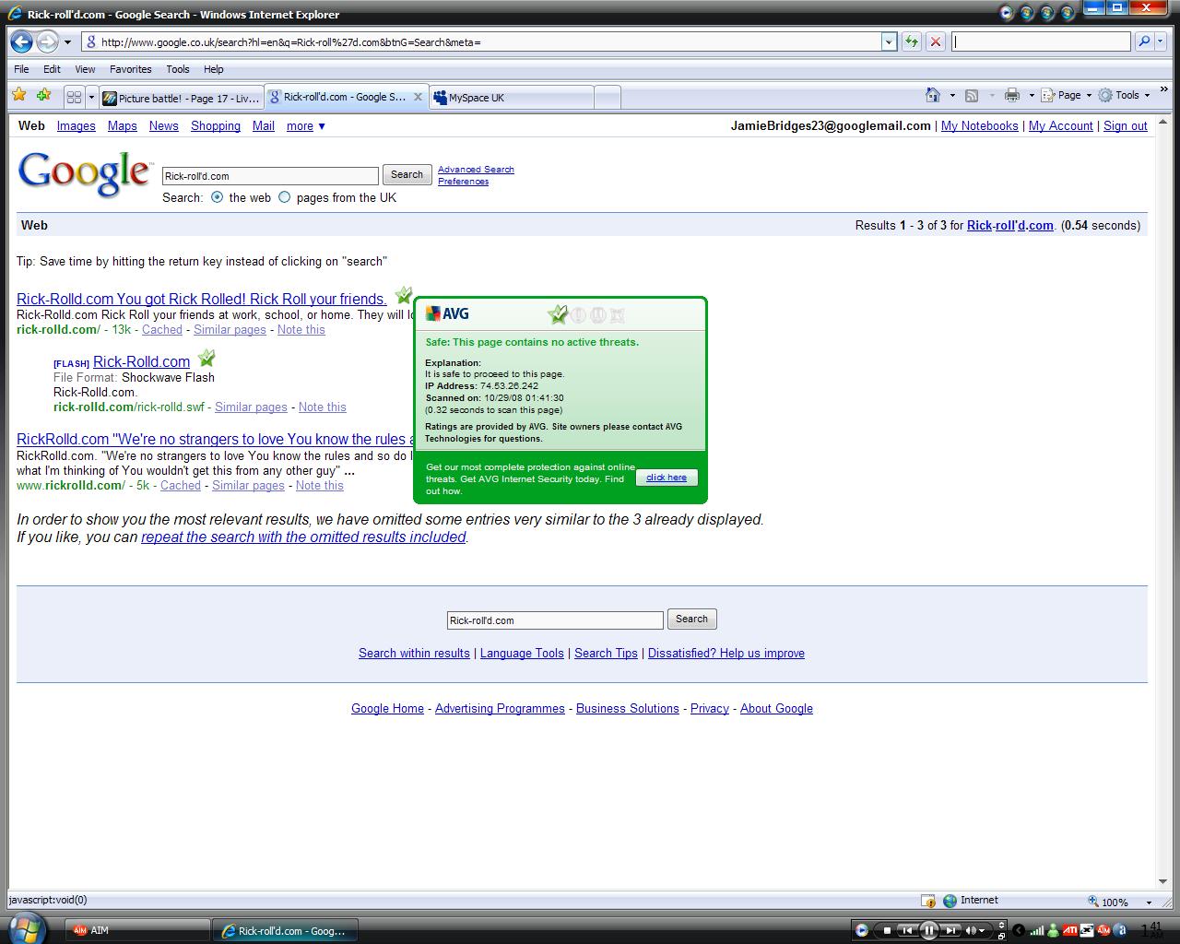Open 'Rick-Rolld.com You got Rick Rolled!' result
This screenshot has width=1180, height=944.
pyautogui.click(x=202, y=299)
